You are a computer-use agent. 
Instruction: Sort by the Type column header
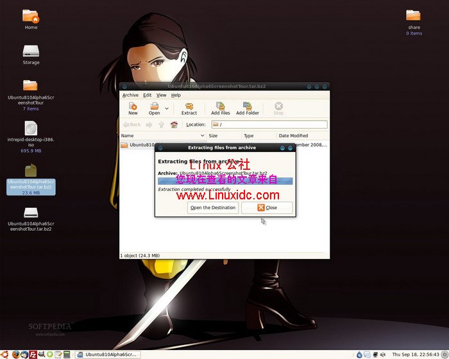tap(259, 136)
